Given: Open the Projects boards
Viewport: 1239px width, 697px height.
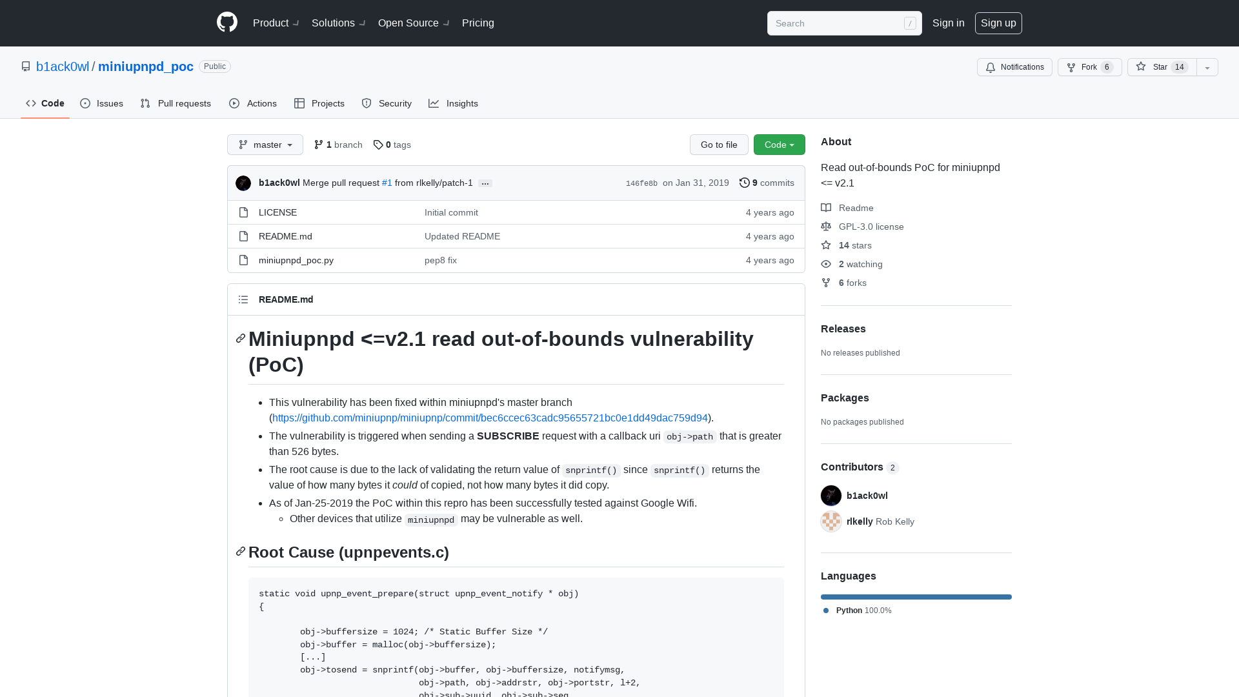Looking at the screenshot, I should tap(319, 103).
